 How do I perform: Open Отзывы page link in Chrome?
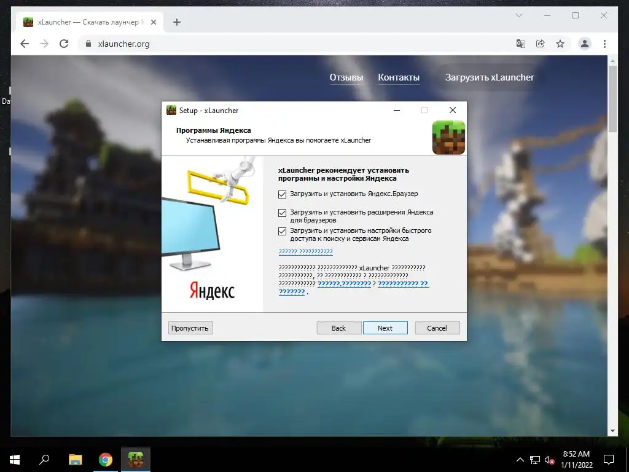346,77
